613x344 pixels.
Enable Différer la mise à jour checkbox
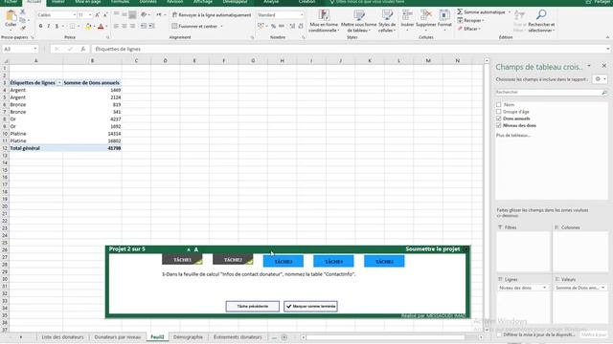click(x=499, y=334)
